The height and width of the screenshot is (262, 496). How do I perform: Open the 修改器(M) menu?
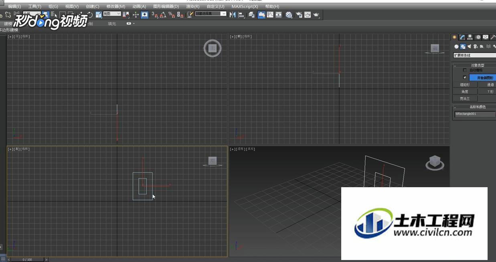(x=115, y=6)
